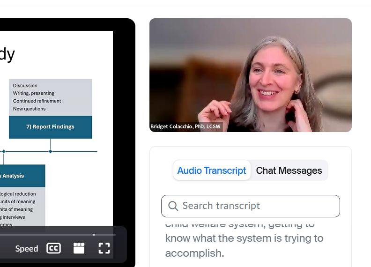The height and width of the screenshot is (267, 371).
Task: Click the 'Continued refinement' text on the slide
Action: 37,101
